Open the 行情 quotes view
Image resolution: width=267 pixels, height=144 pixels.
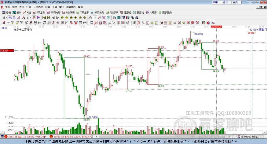(x=7, y=13)
